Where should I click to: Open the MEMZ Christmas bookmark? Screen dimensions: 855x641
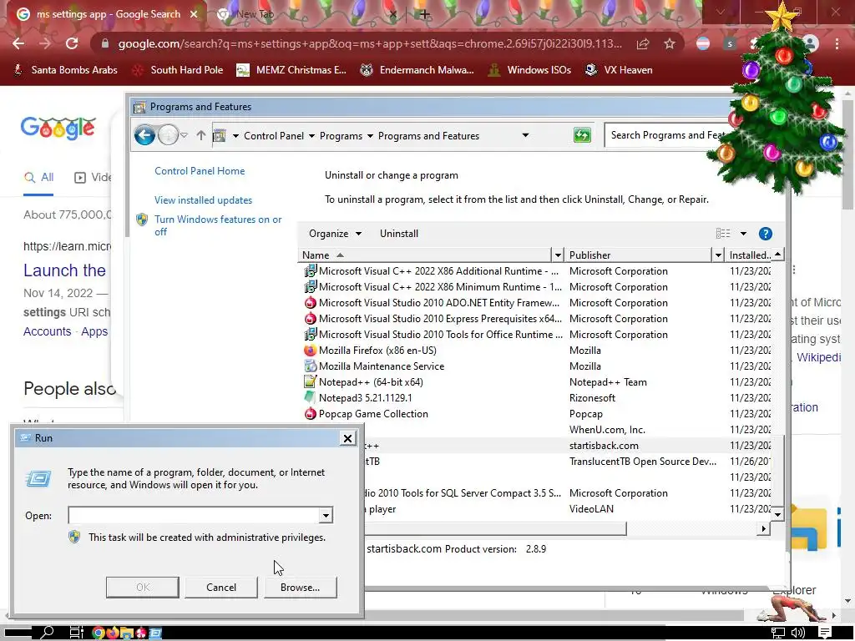pos(291,70)
